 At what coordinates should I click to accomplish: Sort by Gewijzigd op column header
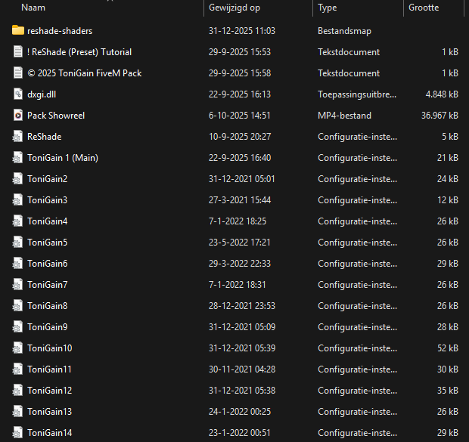point(234,8)
